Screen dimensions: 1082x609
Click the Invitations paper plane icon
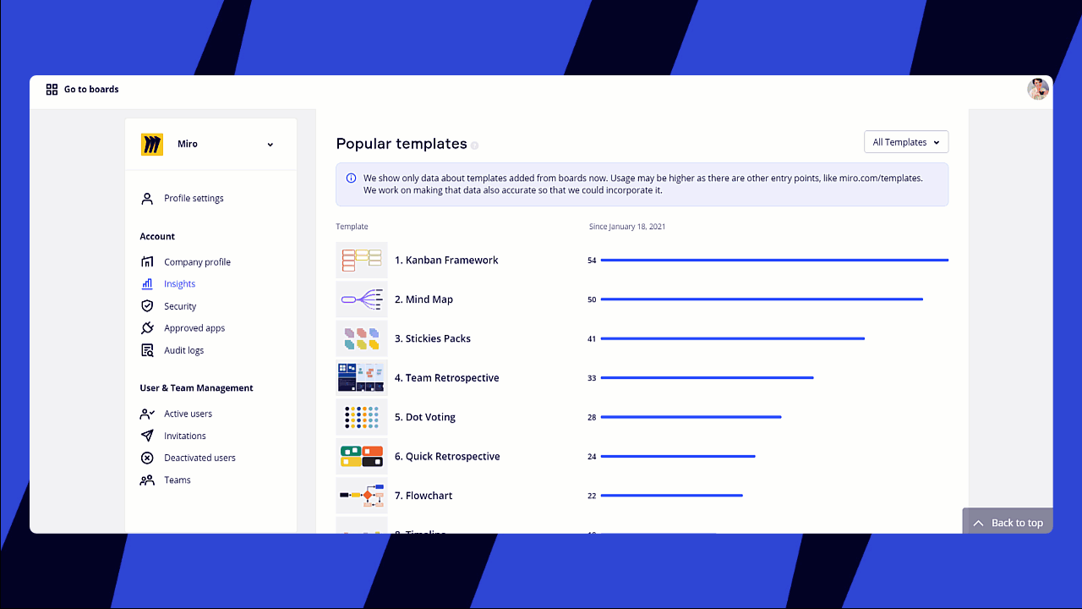click(147, 436)
